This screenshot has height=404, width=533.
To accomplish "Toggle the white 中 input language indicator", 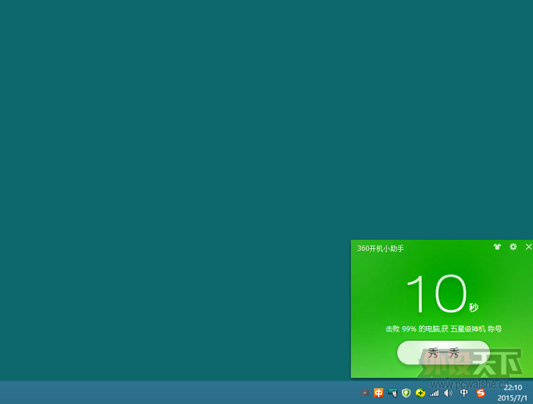I will 464,393.
